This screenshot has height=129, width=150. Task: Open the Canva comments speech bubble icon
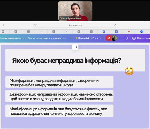[126, 38]
